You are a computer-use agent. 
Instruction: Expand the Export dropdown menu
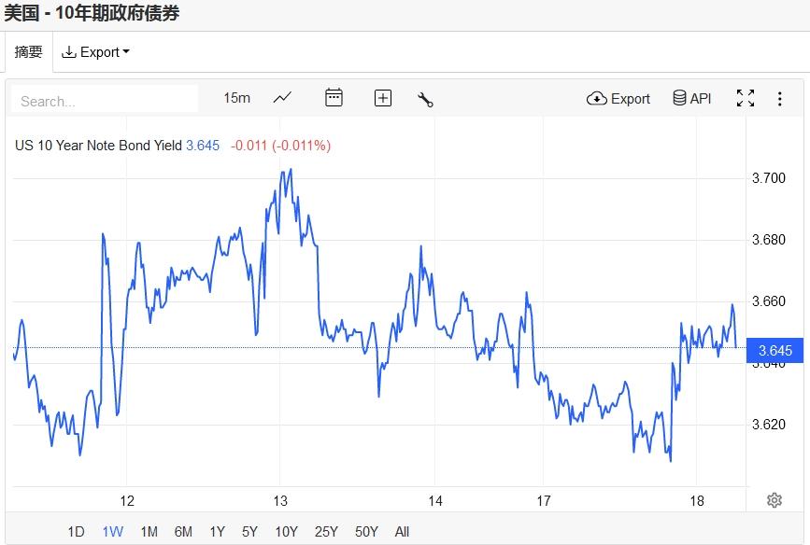click(x=95, y=52)
